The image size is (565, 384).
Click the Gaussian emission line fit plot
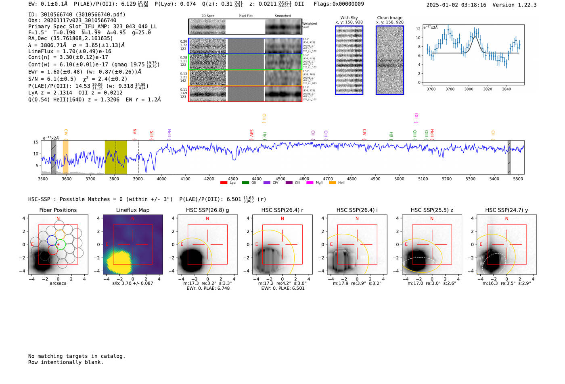473,54
